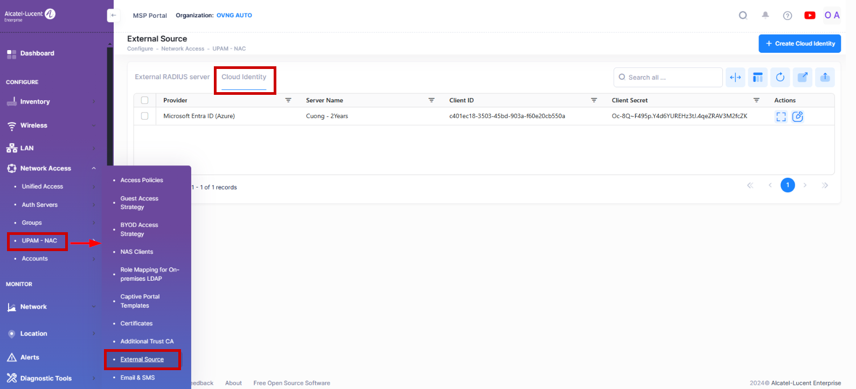Open the YouTube icon in header
The image size is (856, 389).
click(809, 16)
